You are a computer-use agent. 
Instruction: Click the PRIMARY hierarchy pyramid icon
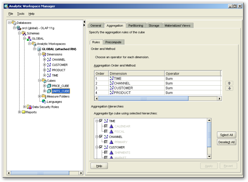click(x=111, y=142)
